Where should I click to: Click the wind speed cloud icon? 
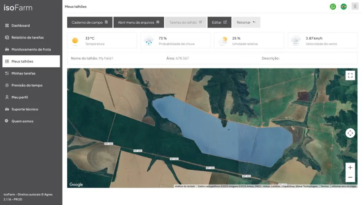pyautogui.click(x=296, y=41)
